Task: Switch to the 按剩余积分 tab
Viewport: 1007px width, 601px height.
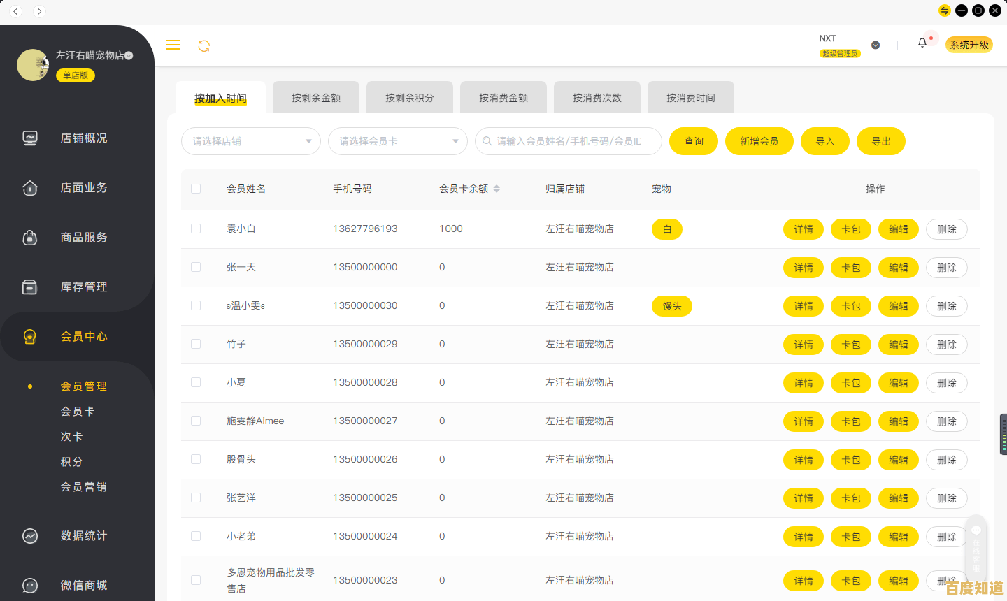Action: (409, 97)
